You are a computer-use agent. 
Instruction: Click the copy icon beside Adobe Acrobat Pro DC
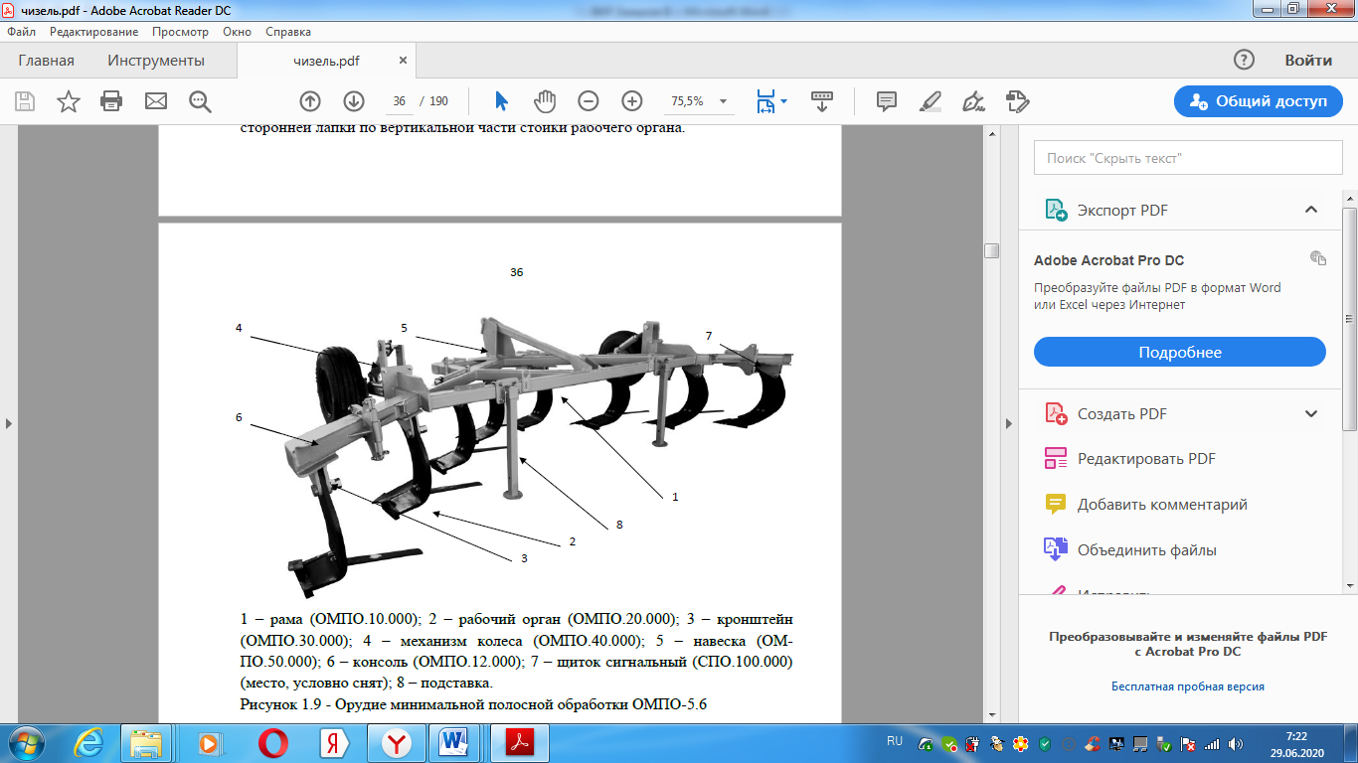pos(1318,258)
